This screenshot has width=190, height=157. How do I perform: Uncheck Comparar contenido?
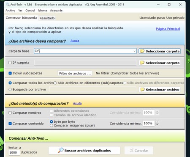[10, 124]
